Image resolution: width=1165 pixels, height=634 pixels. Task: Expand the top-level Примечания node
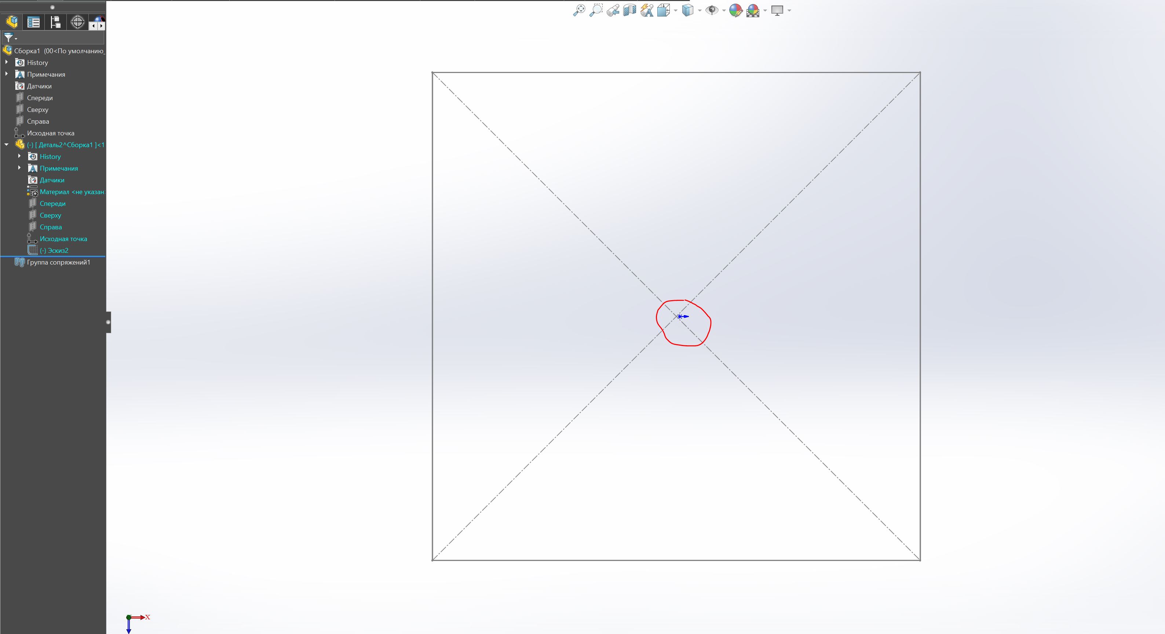tap(6, 74)
